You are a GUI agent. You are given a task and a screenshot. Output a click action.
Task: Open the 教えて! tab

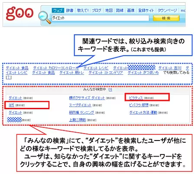click(x=83, y=10)
